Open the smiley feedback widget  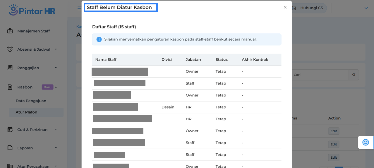(x=366, y=142)
